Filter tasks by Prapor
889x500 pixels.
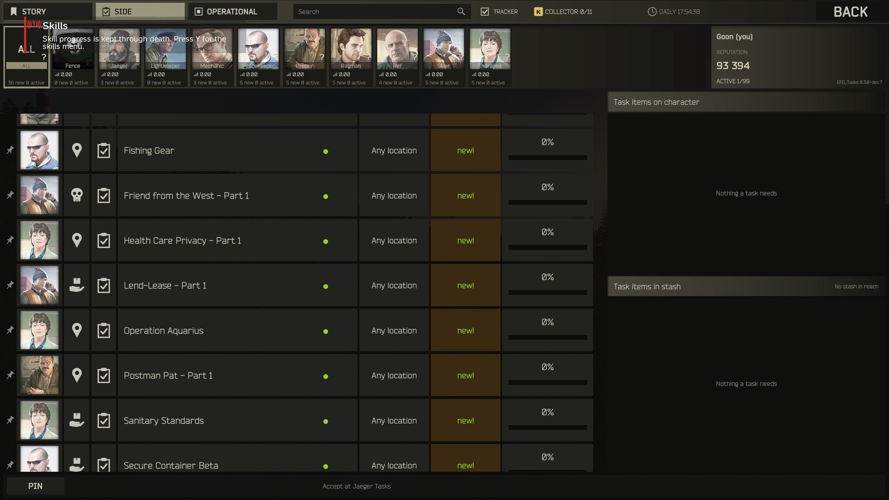(304, 57)
